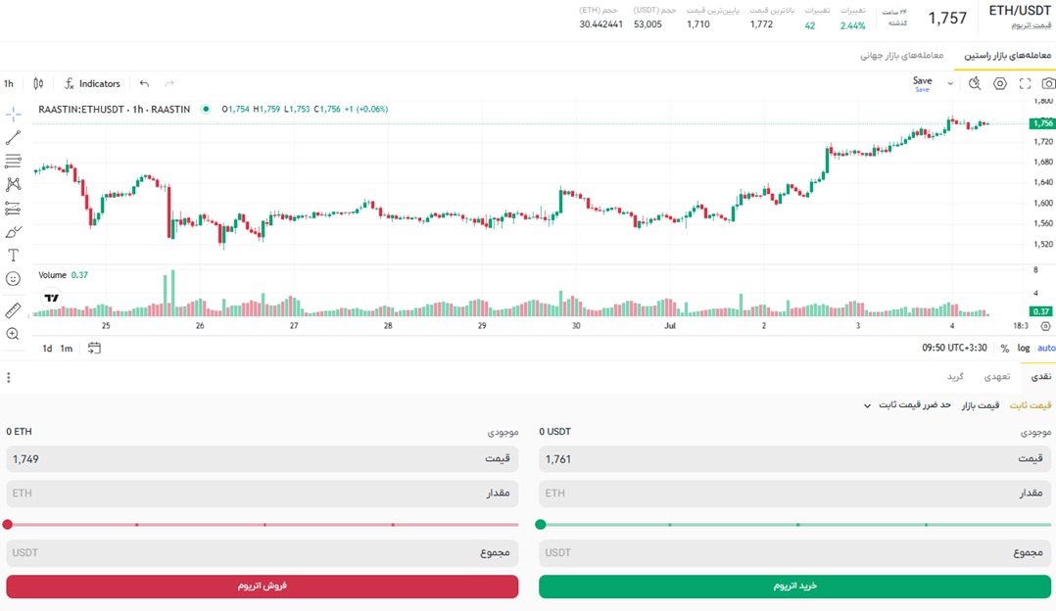Screen dimensions: 1056x611
Task: Open the three-dot options menu
Action: pos(9,378)
